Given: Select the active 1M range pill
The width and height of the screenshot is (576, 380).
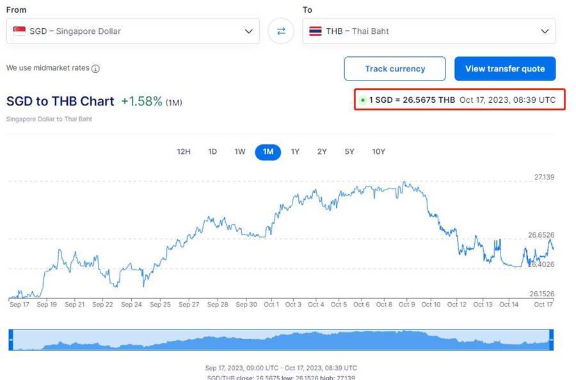Looking at the screenshot, I should [268, 152].
